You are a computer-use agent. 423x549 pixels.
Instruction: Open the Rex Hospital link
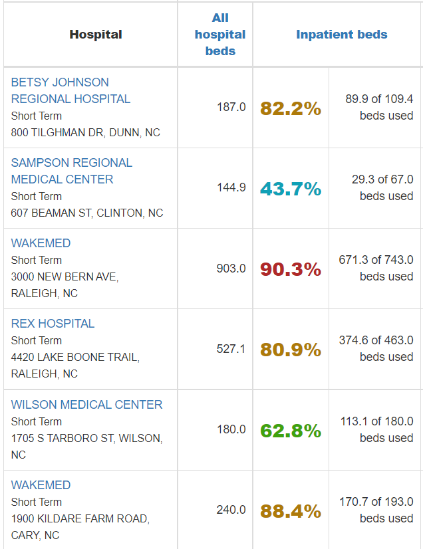click(x=53, y=324)
